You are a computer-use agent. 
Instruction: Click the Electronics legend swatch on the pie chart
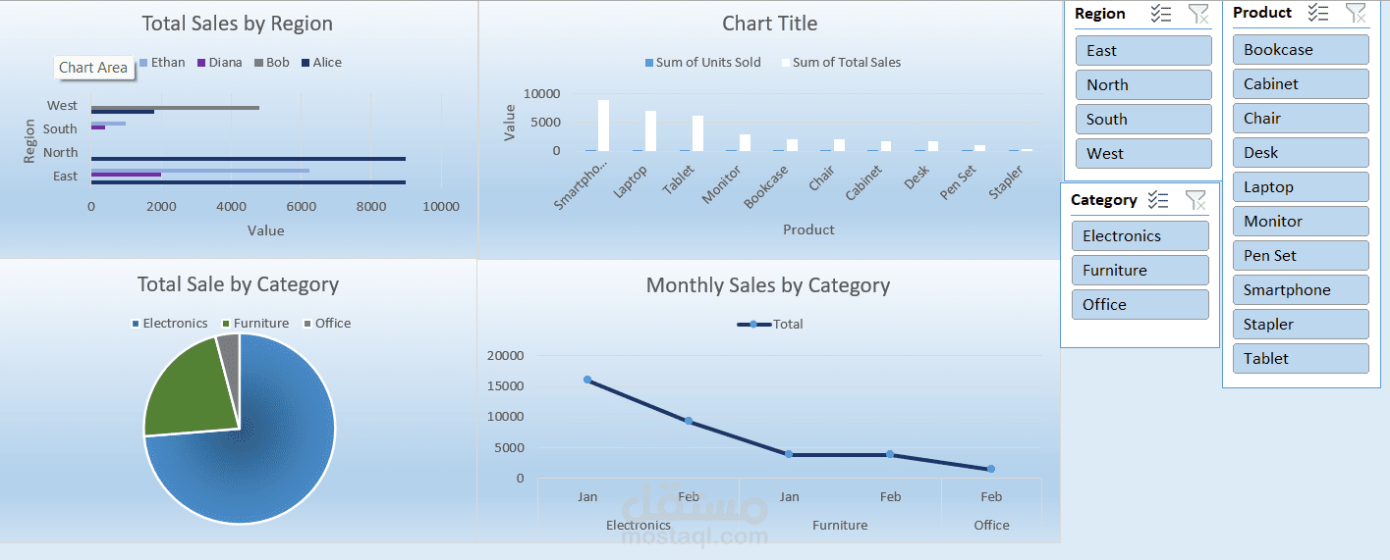[136, 324]
